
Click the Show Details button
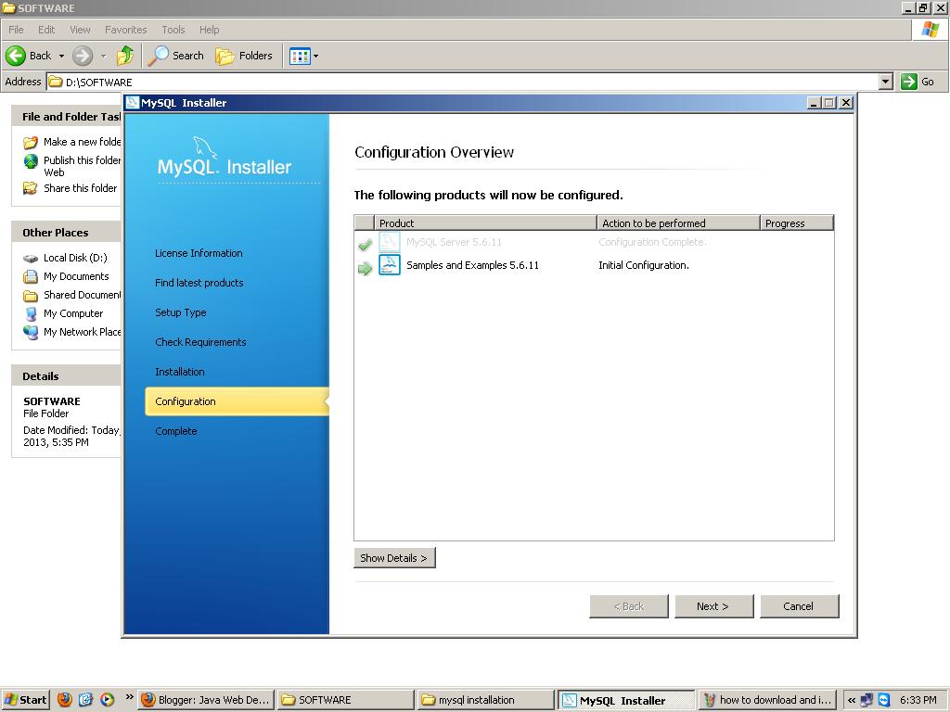point(394,557)
